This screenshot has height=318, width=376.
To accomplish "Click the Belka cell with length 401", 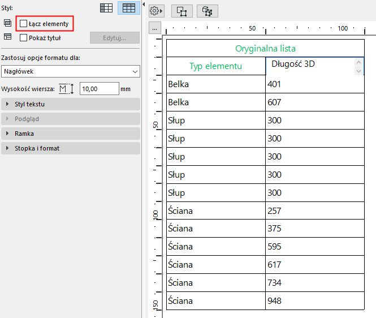I will [x=216, y=84].
